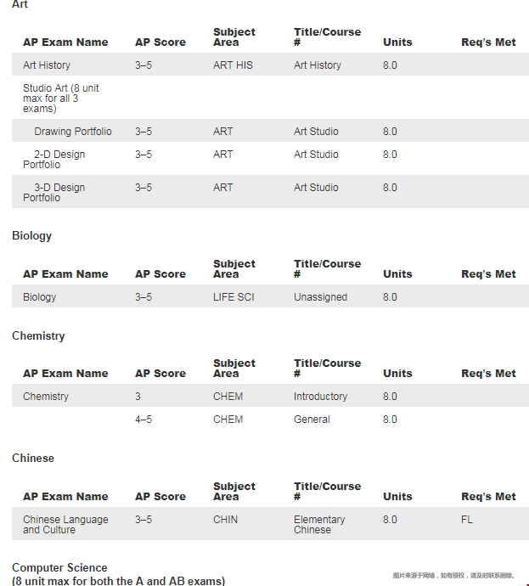Select the LIFE SCI subject area cell
This screenshot has width=529, height=586.
[x=234, y=297]
